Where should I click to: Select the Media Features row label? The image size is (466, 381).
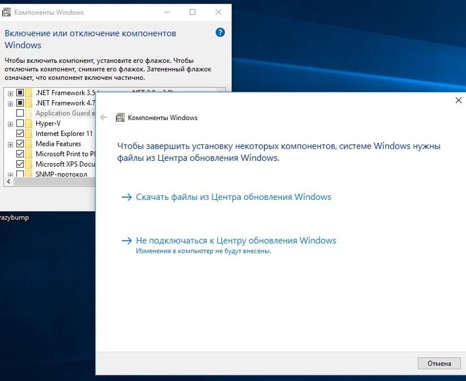tap(58, 144)
